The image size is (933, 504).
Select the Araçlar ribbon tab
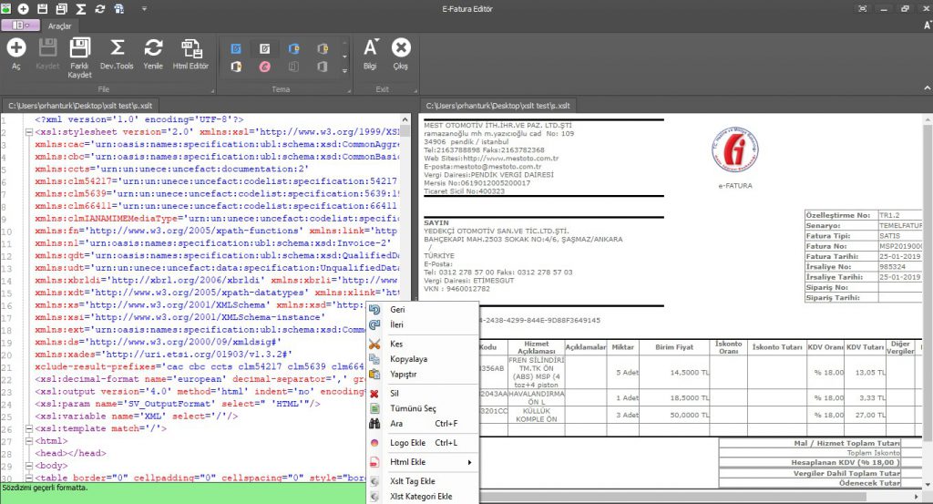click(59, 26)
